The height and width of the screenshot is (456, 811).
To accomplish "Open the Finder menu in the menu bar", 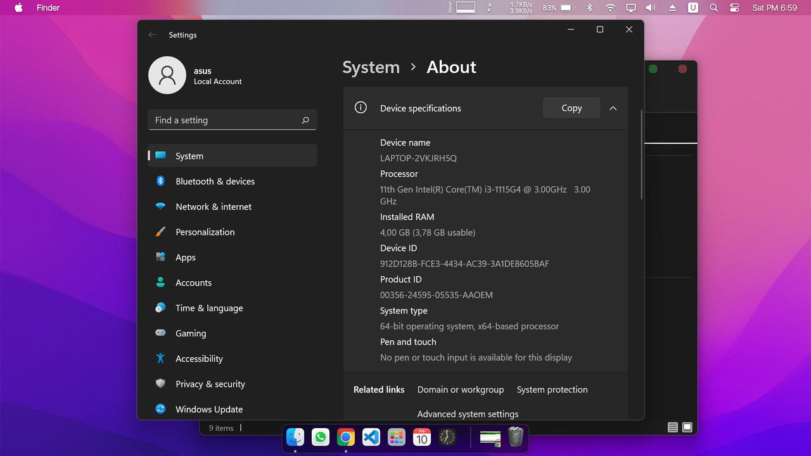I will (x=48, y=8).
